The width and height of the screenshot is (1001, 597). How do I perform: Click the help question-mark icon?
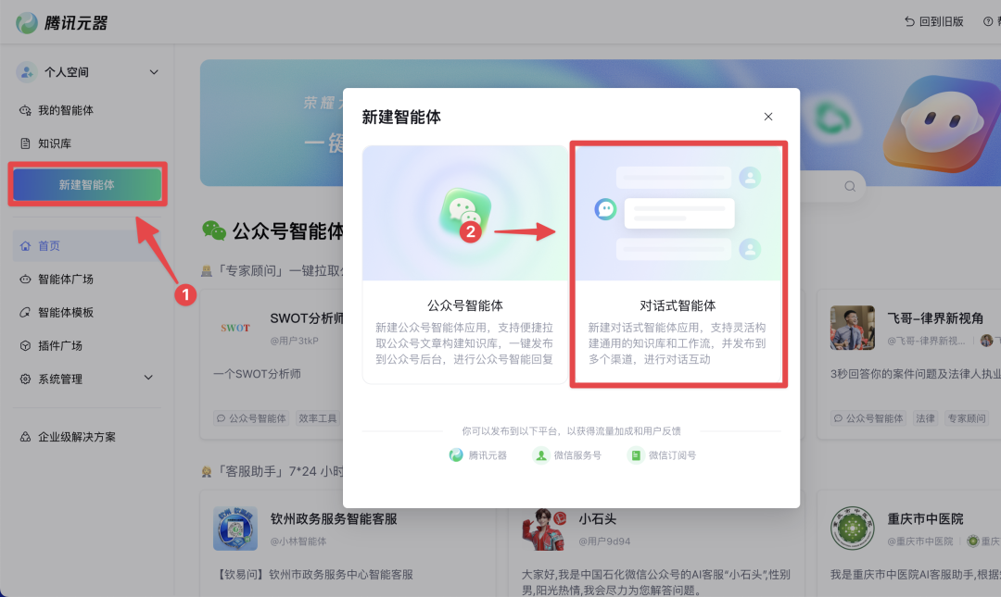tap(988, 21)
